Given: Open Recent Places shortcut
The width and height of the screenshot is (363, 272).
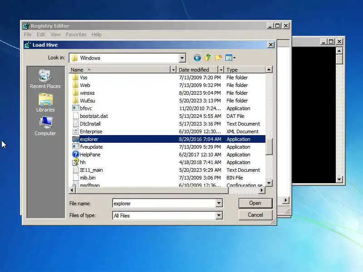Looking at the screenshot, I should pos(45,79).
